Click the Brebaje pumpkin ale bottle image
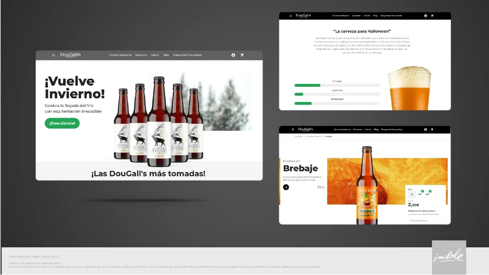The height and width of the screenshot is (275, 489). 367,186
